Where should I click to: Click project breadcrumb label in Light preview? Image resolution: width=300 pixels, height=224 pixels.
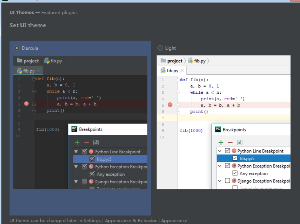pyautogui.click(x=175, y=61)
